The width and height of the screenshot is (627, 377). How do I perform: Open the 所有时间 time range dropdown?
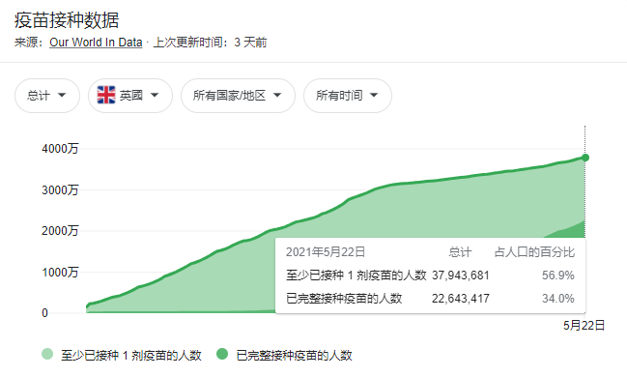click(x=348, y=96)
